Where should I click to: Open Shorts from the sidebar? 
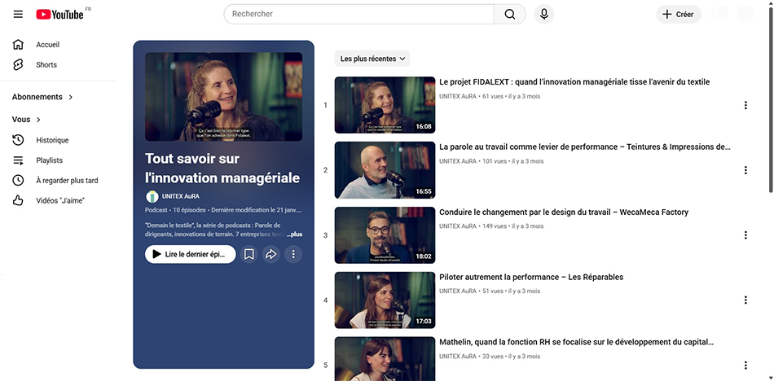pos(46,65)
